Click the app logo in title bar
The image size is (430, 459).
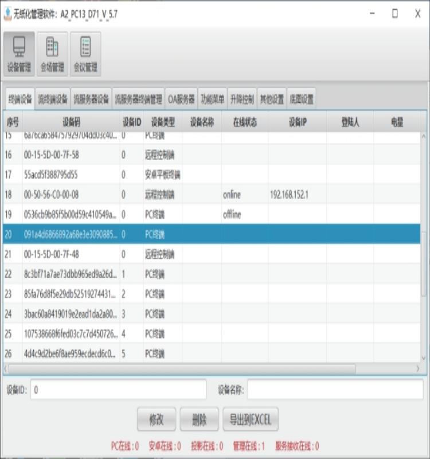tap(7, 14)
